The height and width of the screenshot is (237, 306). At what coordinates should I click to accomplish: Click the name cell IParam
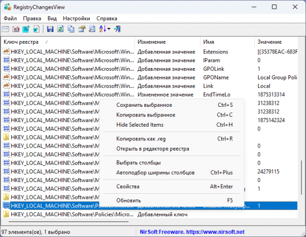[x=211, y=61]
